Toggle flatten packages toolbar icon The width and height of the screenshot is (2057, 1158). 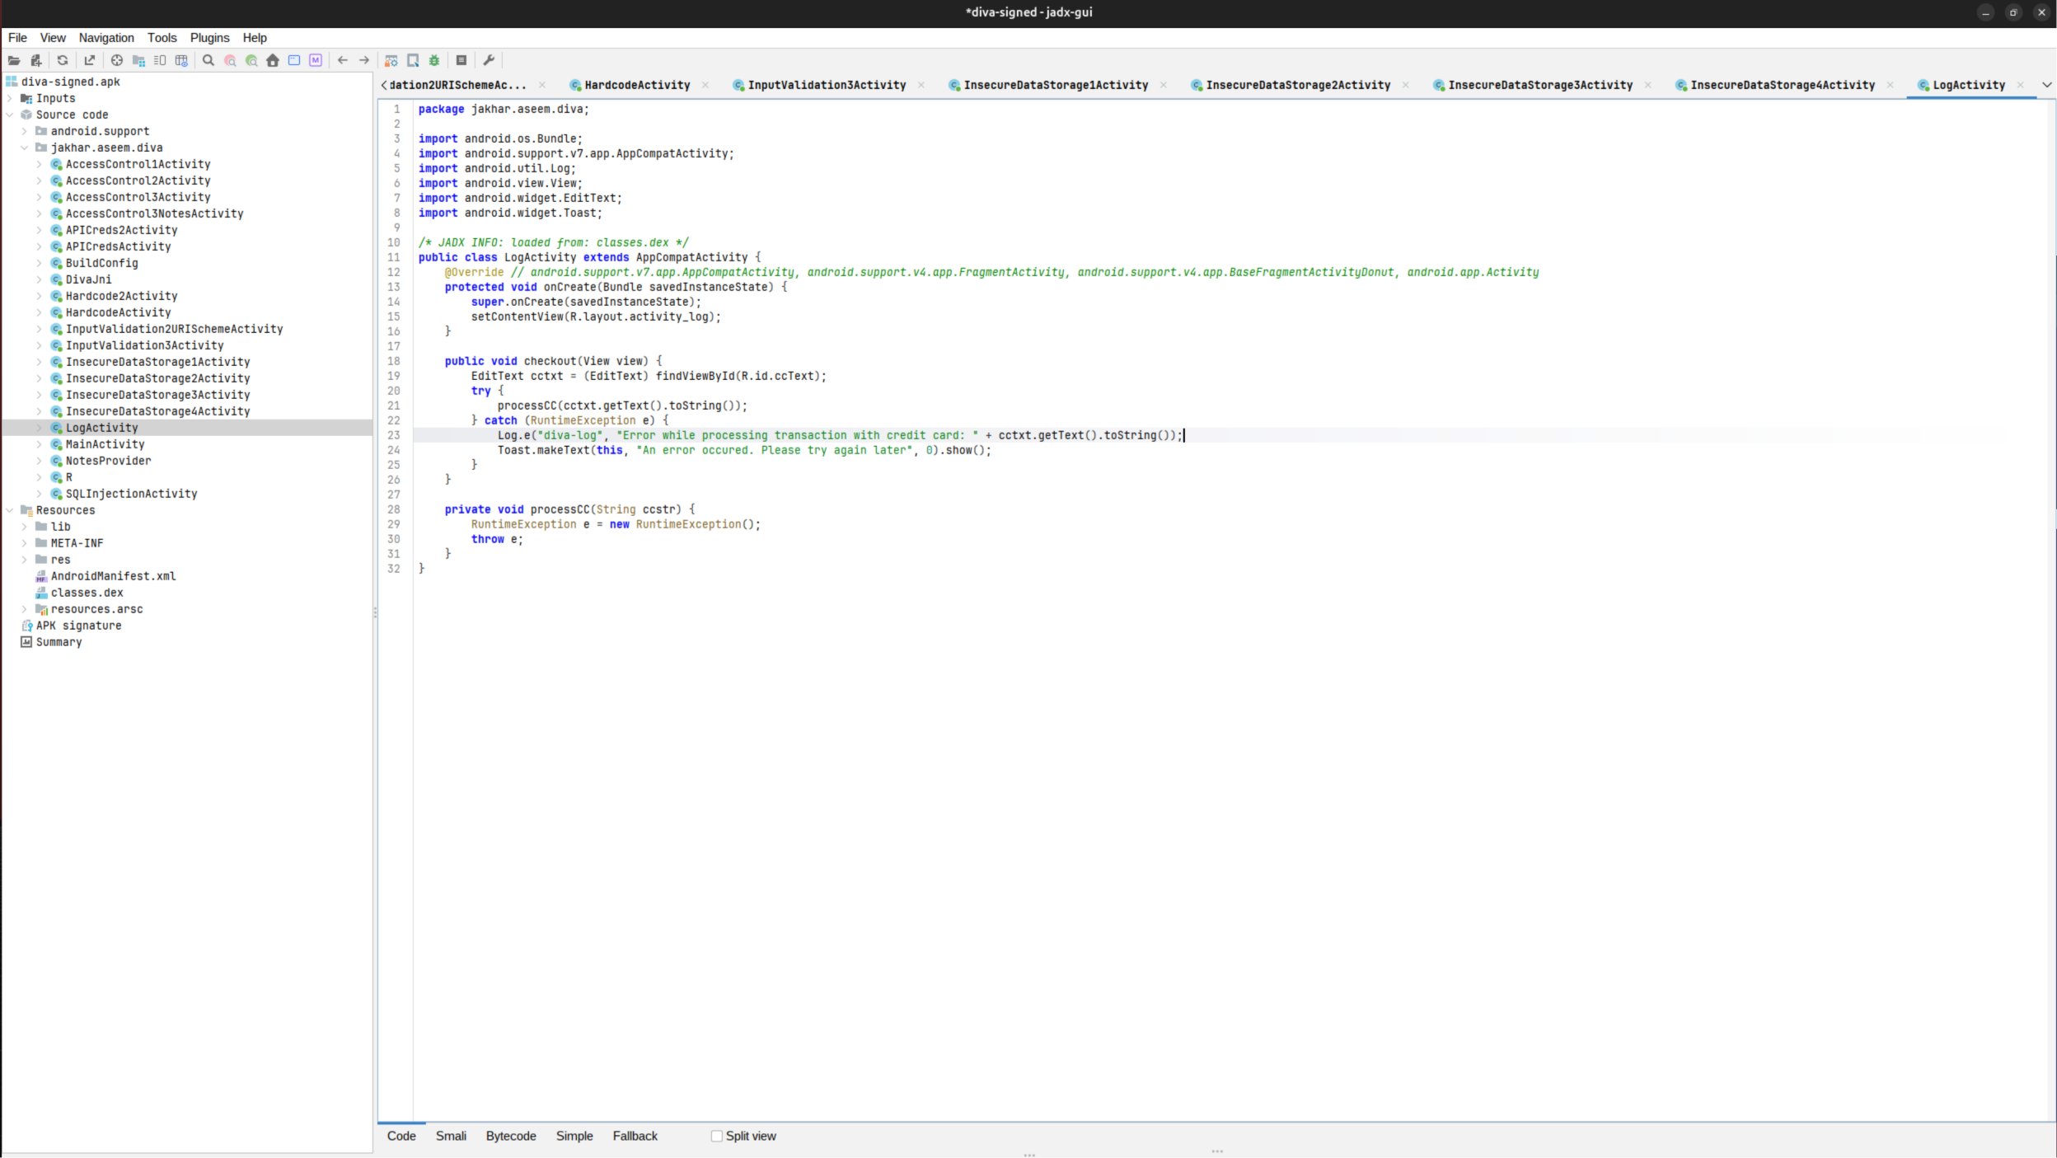click(x=138, y=60)
